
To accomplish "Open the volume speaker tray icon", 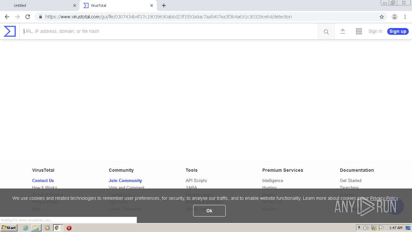I will pos(366,228).
